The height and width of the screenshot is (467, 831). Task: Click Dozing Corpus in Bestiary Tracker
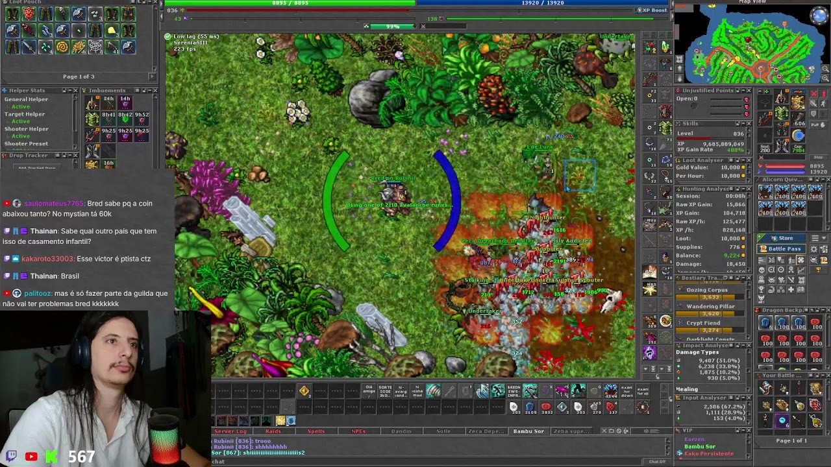pos(707,290)
